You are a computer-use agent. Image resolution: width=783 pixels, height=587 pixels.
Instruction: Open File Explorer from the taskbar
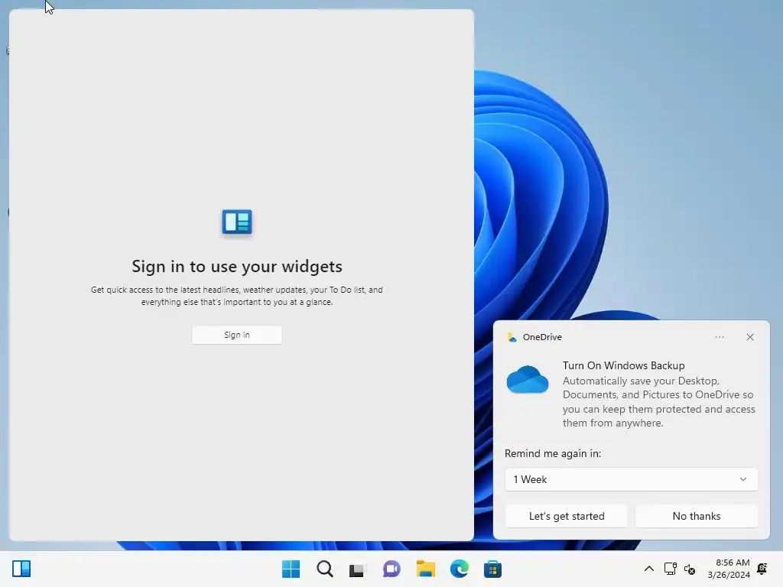click(425, 569)
